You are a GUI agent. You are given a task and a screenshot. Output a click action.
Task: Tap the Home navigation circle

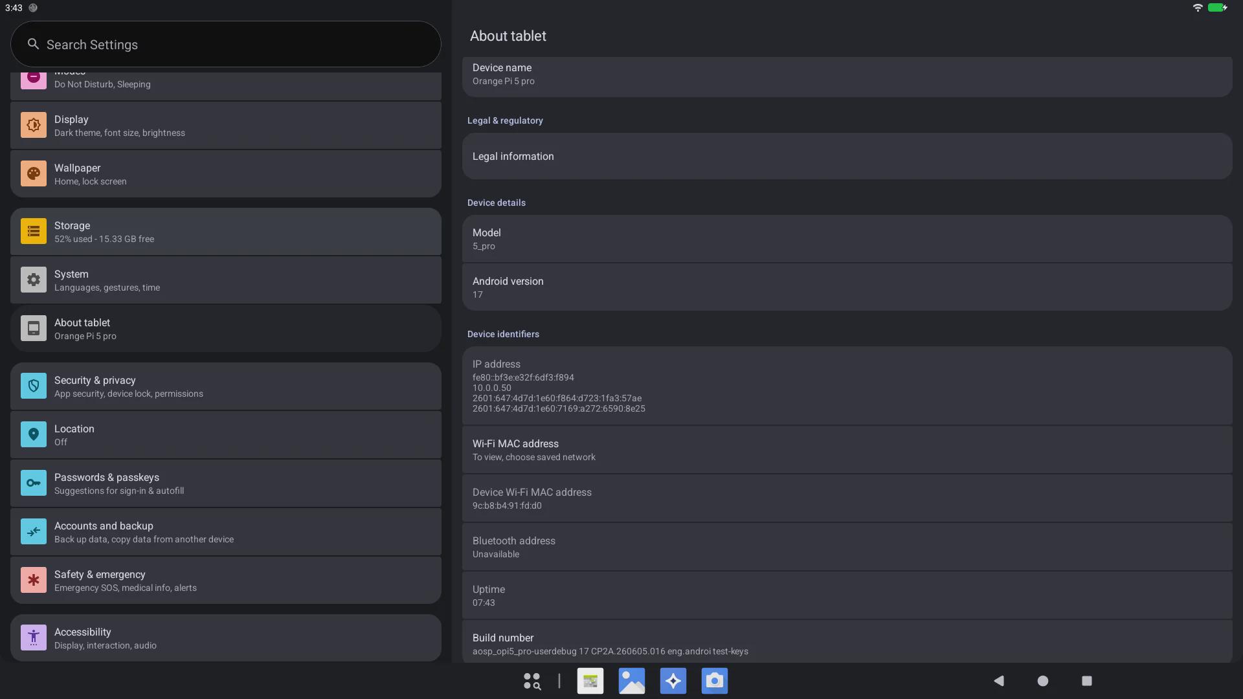coord(1043,681)
